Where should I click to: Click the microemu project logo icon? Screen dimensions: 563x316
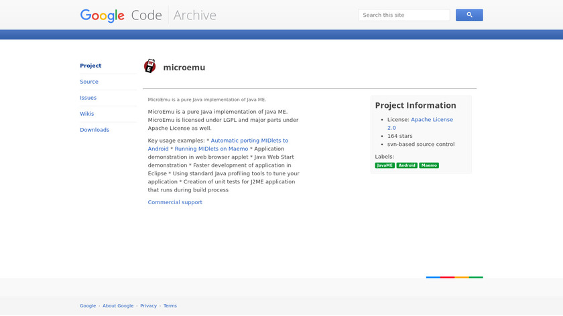[150, 66]
